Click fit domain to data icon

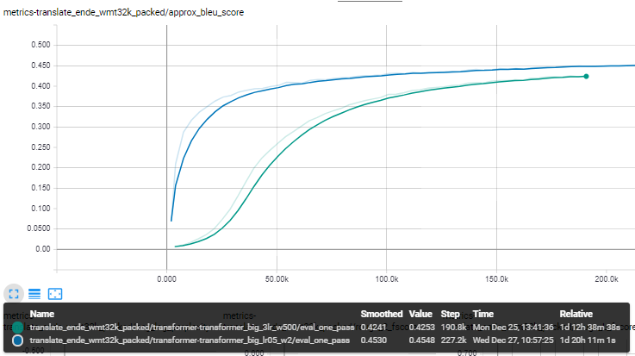pos(55,294)
